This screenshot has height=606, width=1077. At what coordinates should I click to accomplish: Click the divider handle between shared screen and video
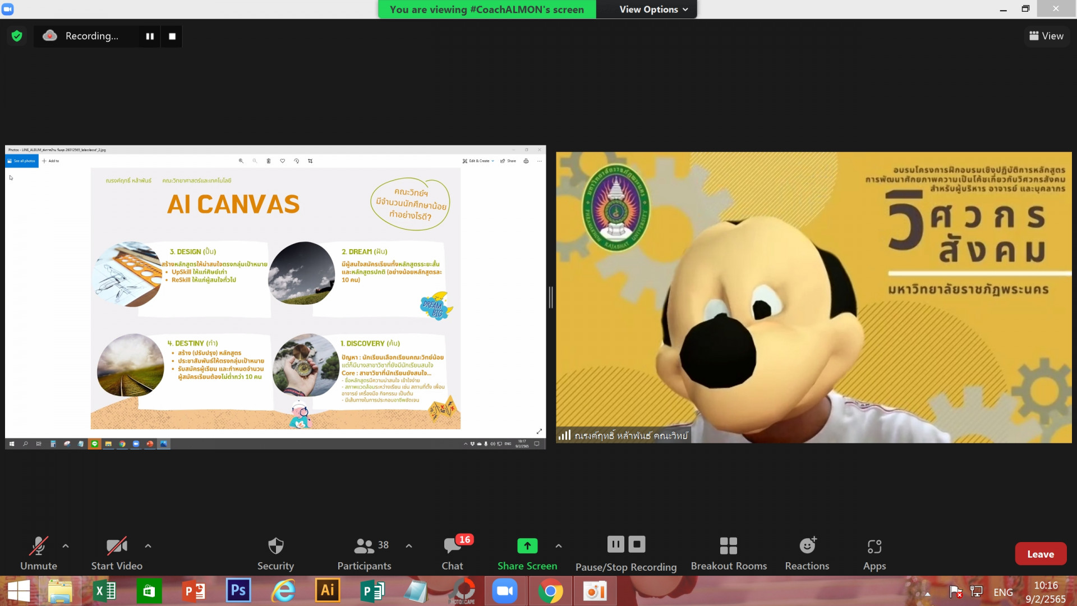click(551, 297)
